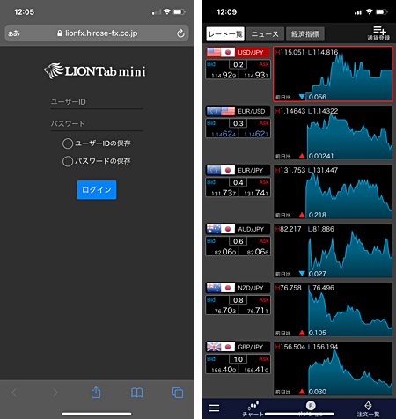Tap the Safari forward arrow
The width and height of the screenshot is (396, 419).
tap(55, 393)
